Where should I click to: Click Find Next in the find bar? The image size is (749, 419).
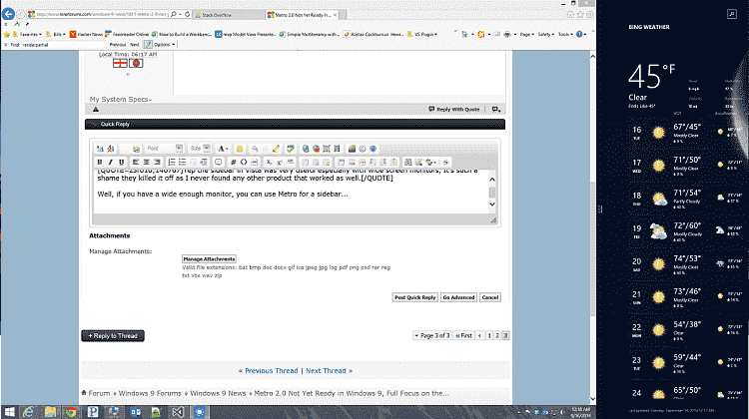pyautogui.click(x=135, y=44)
